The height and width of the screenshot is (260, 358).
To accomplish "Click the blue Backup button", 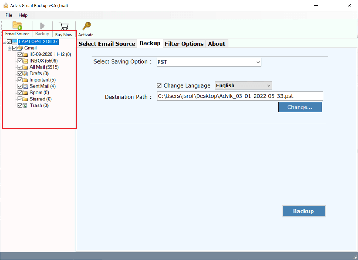I will pyautogui.click(x=304, y=211).
